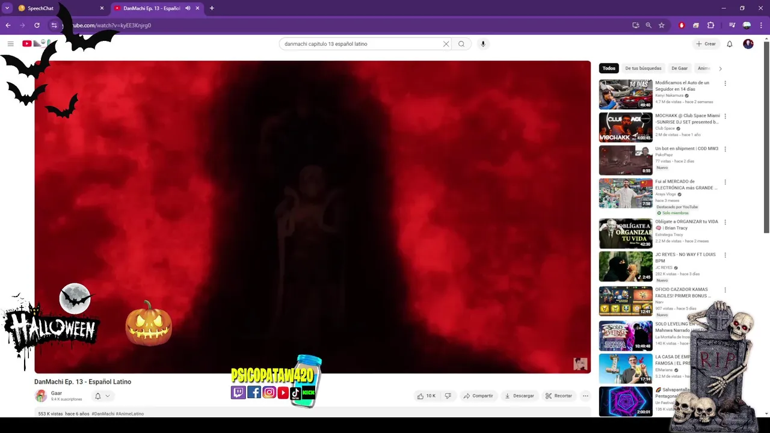Click the video player area
The image size is (770, 433).
(x=312, y=216)
